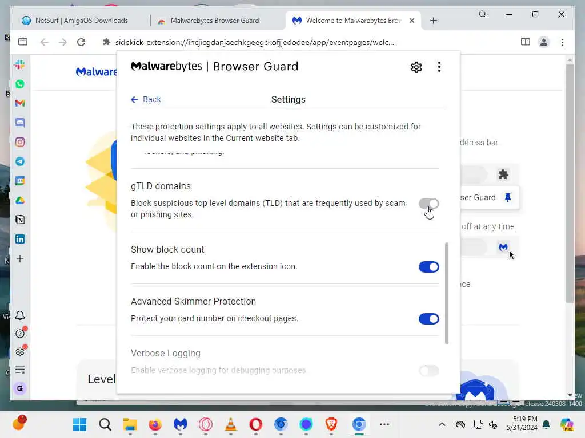The image size is (585, 438).
Task: Open VLC media player from taskbar
Action: (231, 424)
